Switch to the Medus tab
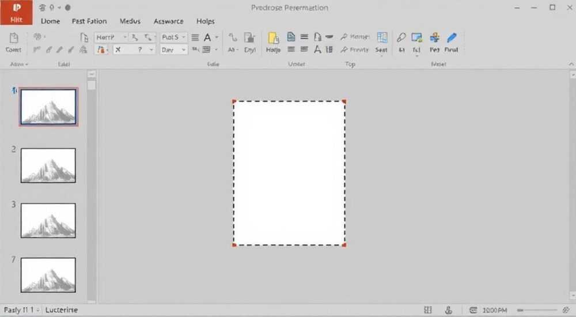The image size is (576, 317). tap(130, 21)
